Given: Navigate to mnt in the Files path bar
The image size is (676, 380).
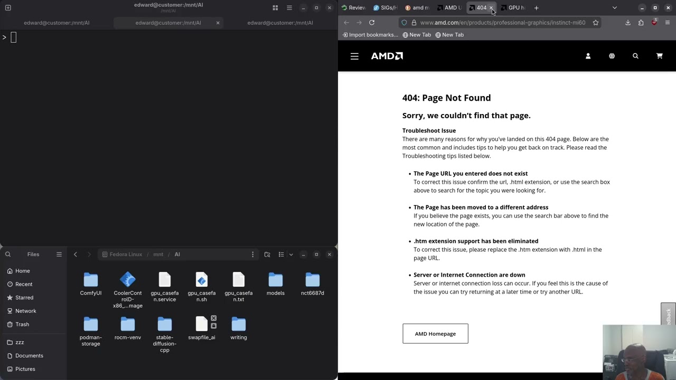Looking at the screenshot, I should (x=158, y=254).
